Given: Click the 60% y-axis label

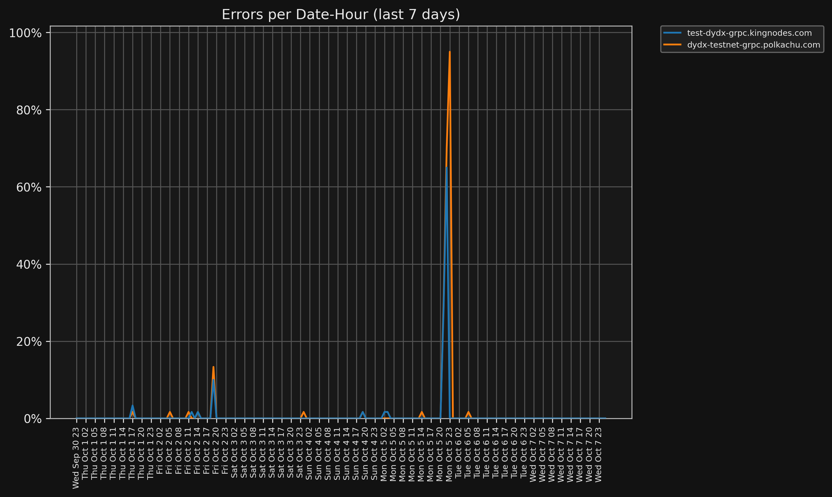Looking at the screenshot, I should pyautogui.click(x=29, y=188).
